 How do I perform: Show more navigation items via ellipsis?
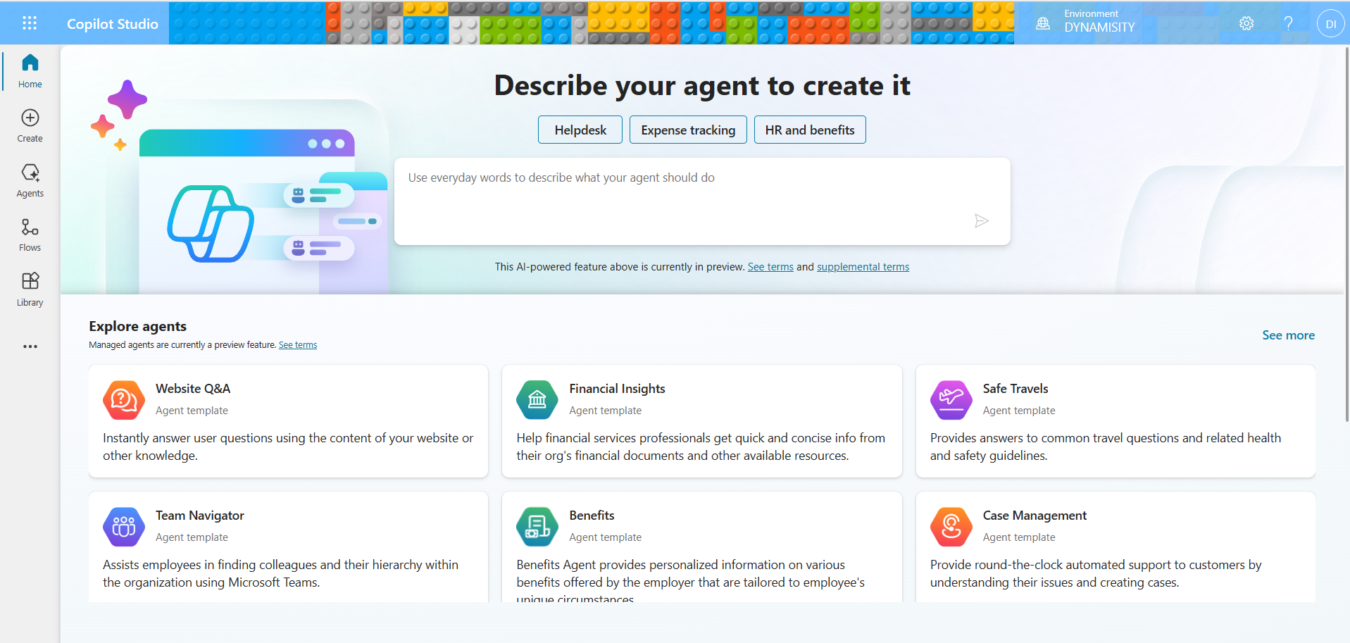pyautogui.click(x=30, y=347)
